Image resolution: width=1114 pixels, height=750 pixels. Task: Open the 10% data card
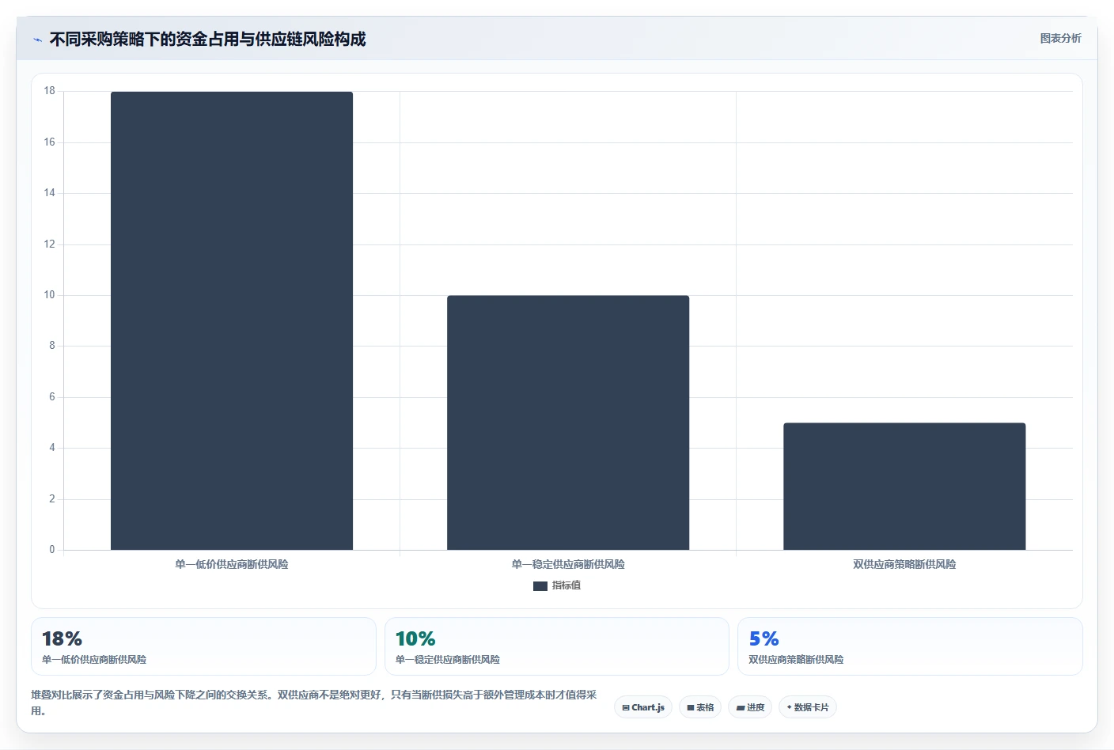coord(557,646)
